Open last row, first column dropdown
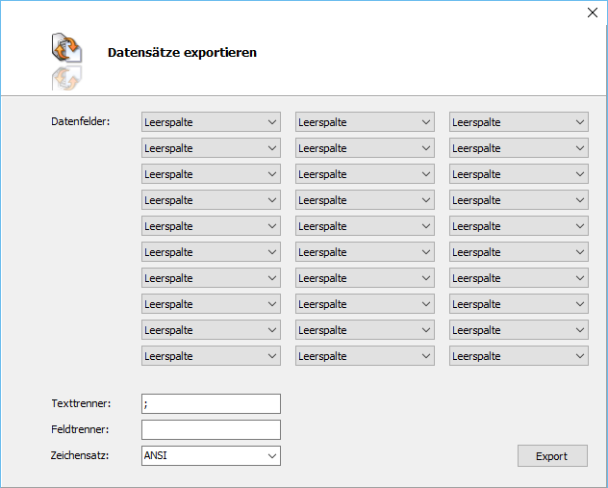The height and width of the screenshot is (488, 608). [211, 356]
